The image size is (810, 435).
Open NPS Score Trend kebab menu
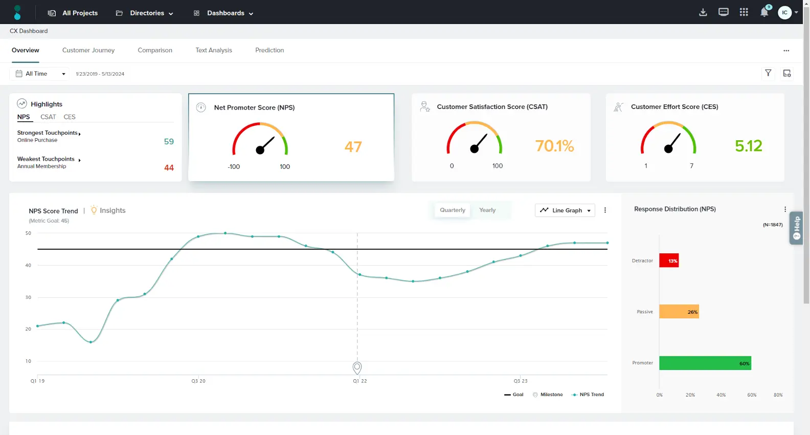(605, 210)
